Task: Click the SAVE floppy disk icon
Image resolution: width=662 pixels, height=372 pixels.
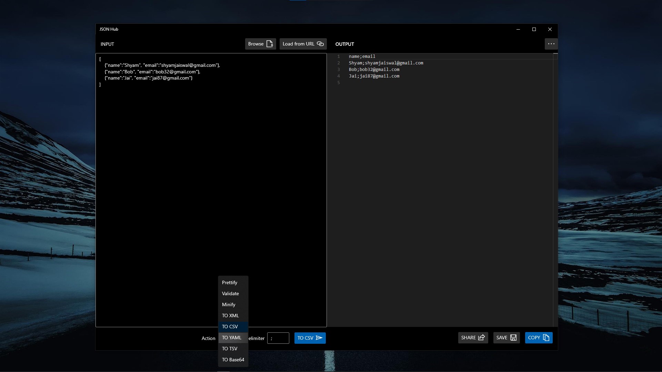Action: point(513,338)
